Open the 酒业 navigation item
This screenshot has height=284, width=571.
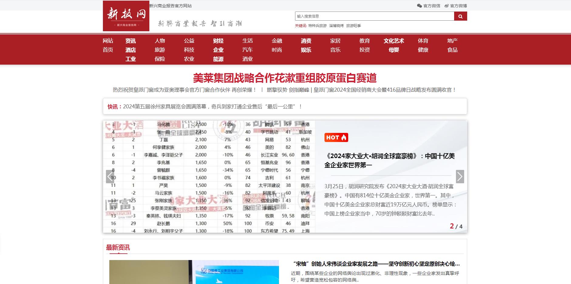click(x=247, y=59)
